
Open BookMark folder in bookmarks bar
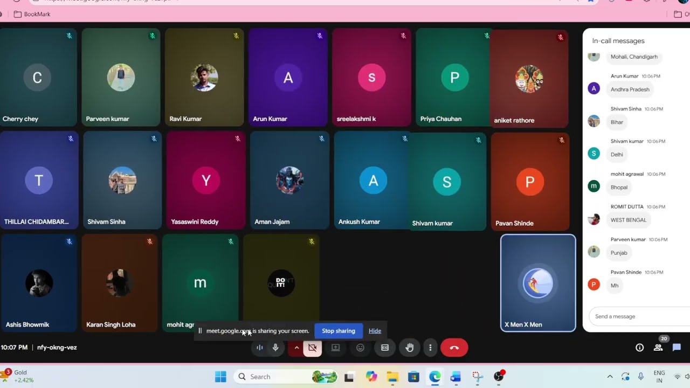[x=32, y=14]
